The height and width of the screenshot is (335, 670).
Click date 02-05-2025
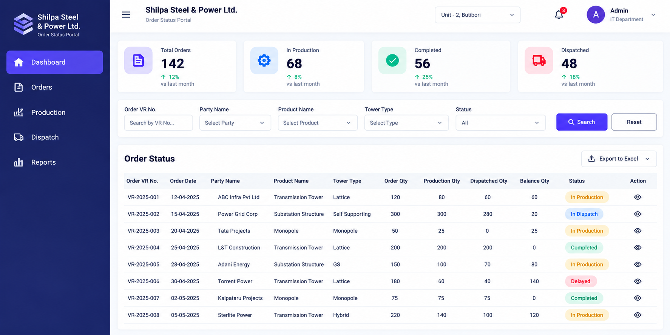pyautogui.click(x=185, y=298)
